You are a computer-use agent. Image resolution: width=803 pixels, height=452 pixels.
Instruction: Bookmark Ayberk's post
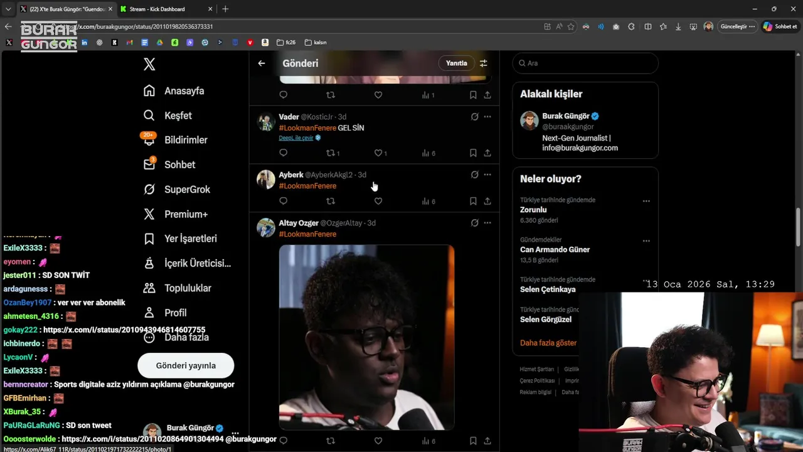click(473, 202)
